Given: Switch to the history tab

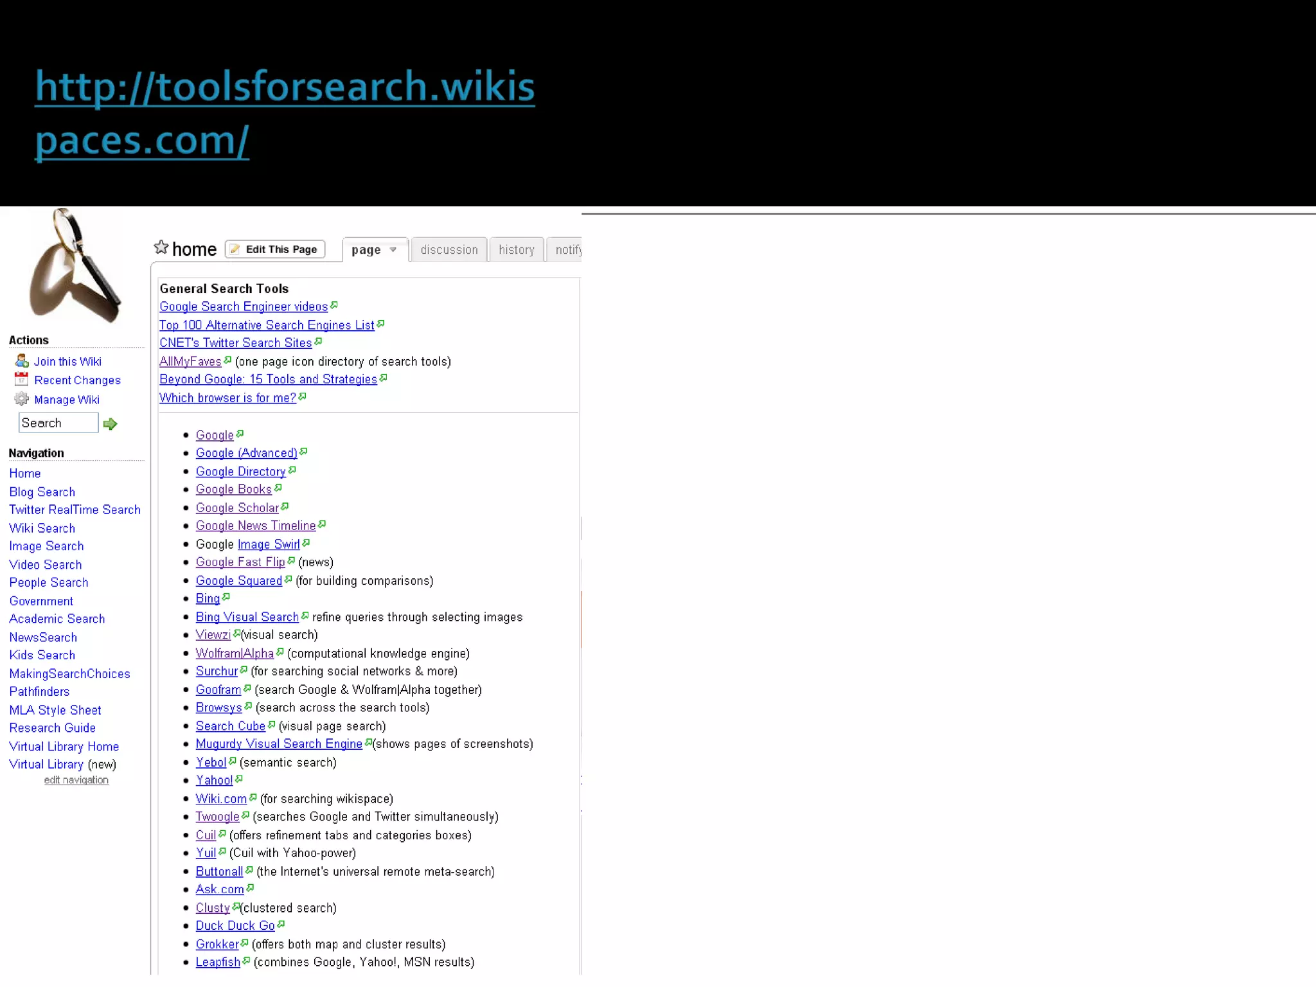Looking at the screenshot, I should coord(516,250).
